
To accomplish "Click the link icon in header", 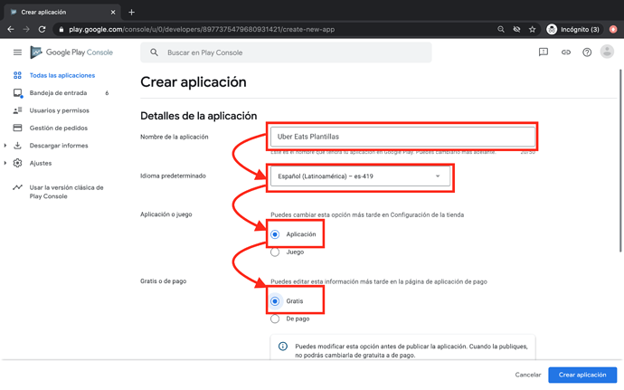I will coord(565,52).
